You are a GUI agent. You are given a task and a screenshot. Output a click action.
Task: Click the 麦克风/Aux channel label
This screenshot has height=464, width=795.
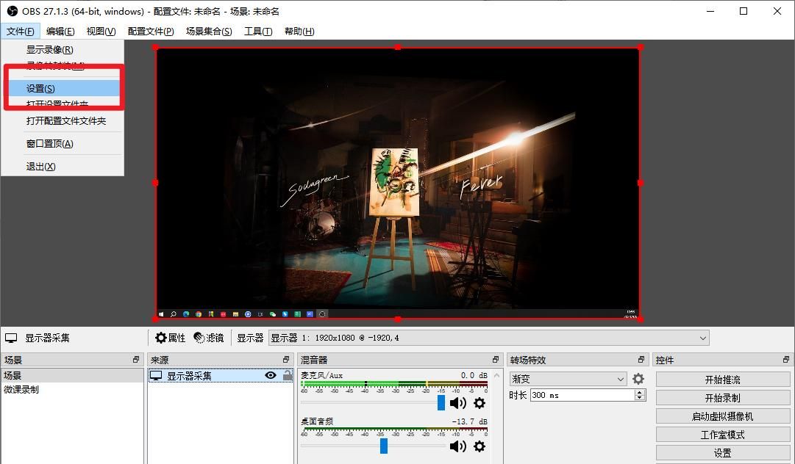click(321, 375)
